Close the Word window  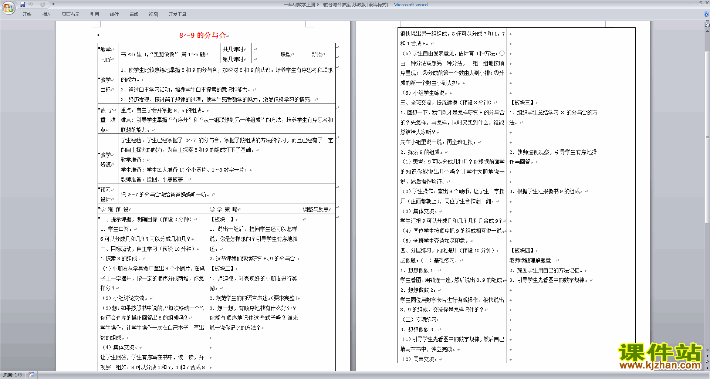point(707,3)
